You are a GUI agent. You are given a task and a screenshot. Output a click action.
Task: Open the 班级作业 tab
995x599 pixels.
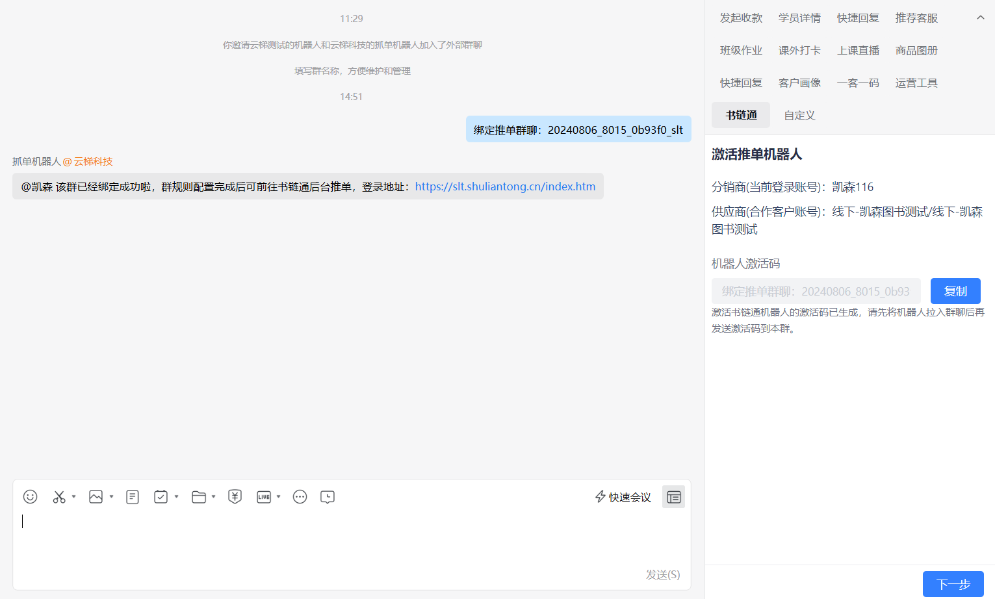[x=741, y=50]
